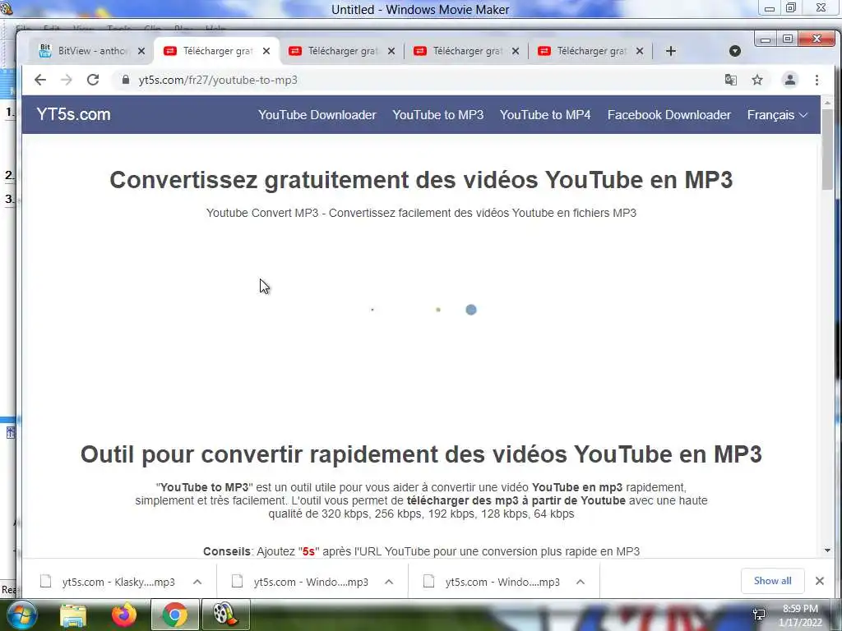The height and width of the screenshot is (631, 842).
Task: Reload the yt5s.com page
Action: (x=93, y=80)
